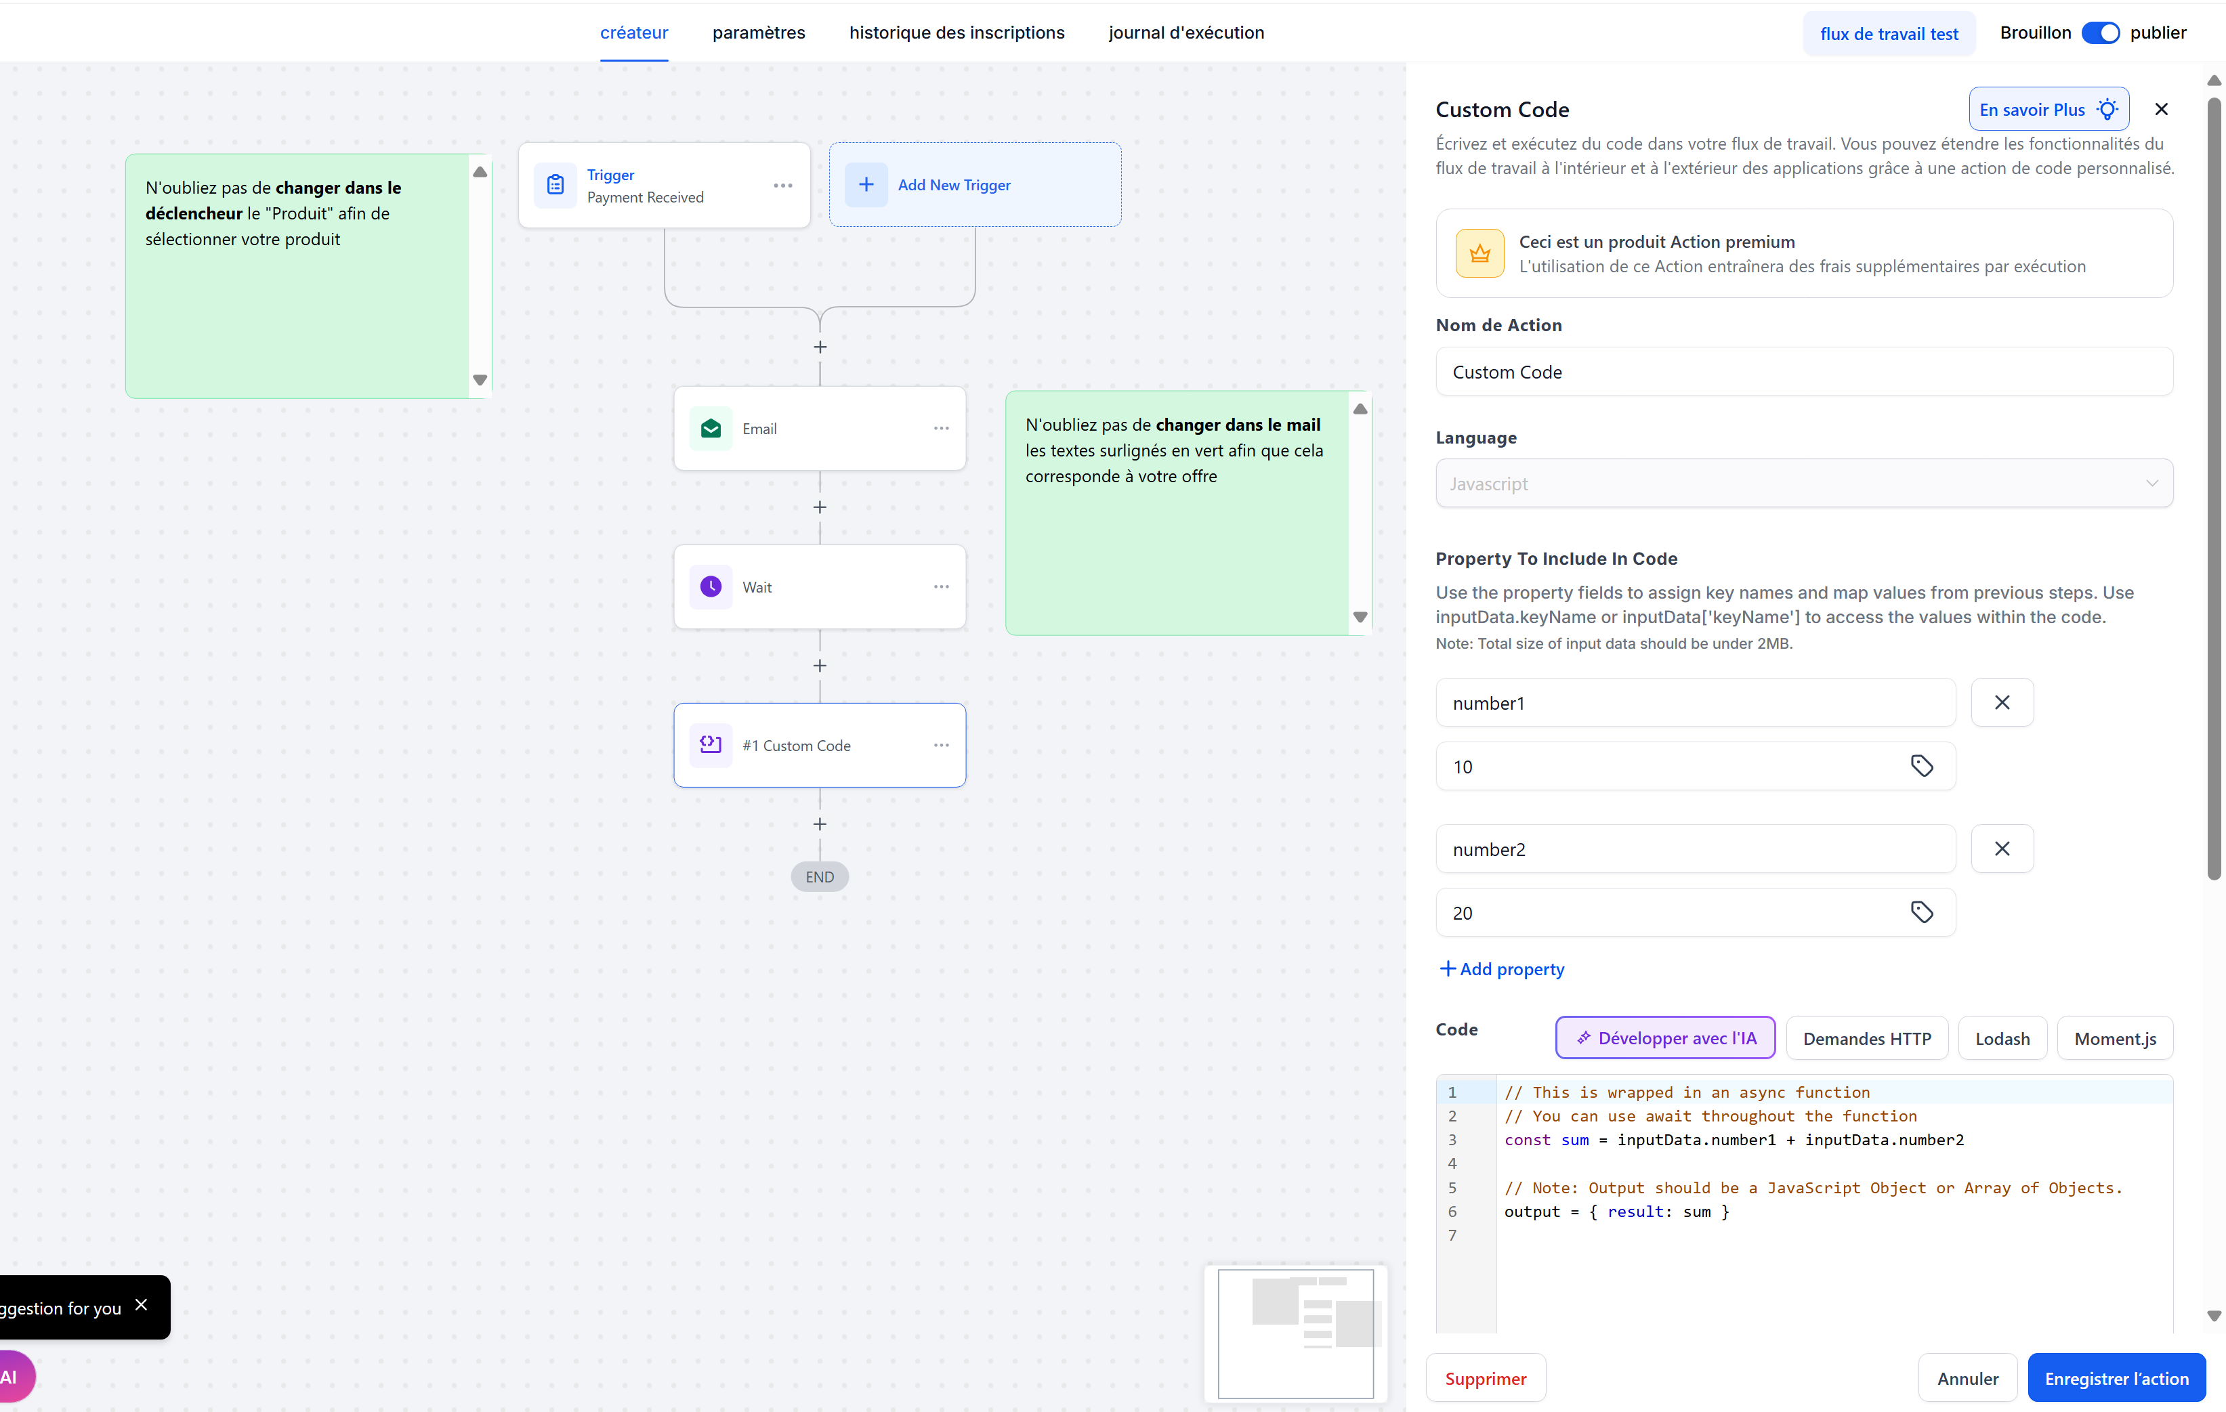Select the Add New Trigger card
The width and height of the screenshot is (2226, 1412).
click(974, 185)
